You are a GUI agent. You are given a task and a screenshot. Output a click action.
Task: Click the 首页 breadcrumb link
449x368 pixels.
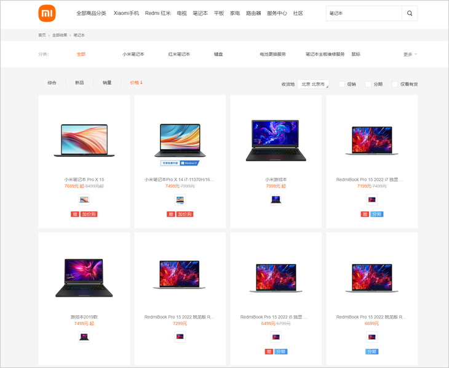pos(42,35)
